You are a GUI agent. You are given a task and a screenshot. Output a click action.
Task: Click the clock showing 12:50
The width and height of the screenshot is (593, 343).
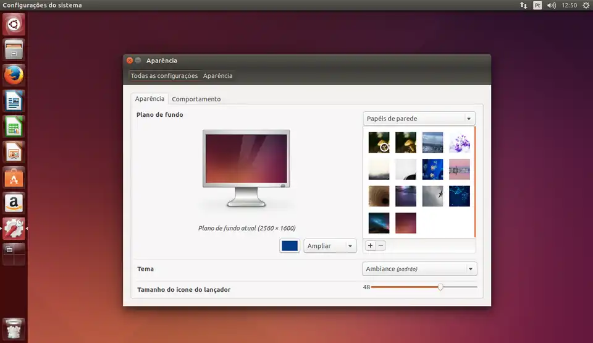569,5
